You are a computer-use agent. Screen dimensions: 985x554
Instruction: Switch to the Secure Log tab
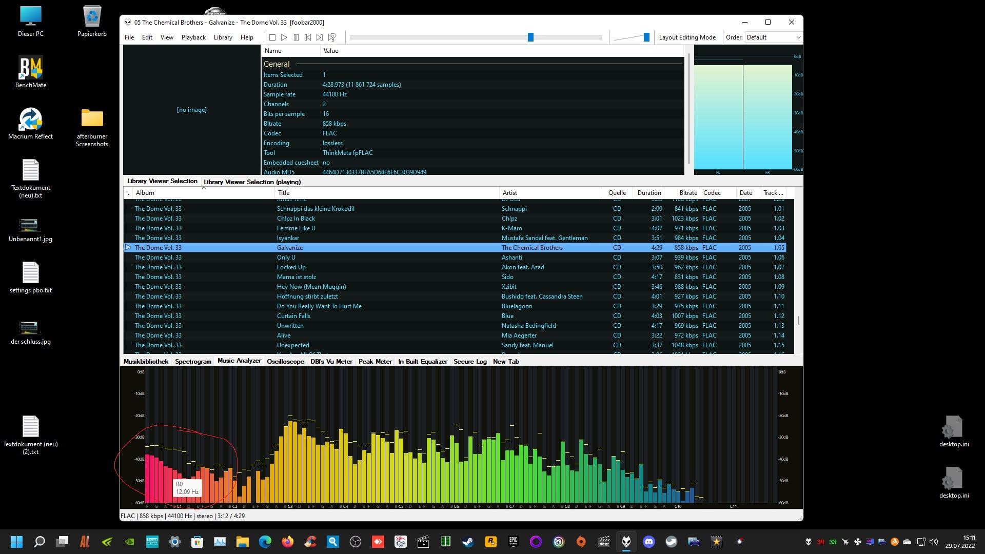click(470, 362)
